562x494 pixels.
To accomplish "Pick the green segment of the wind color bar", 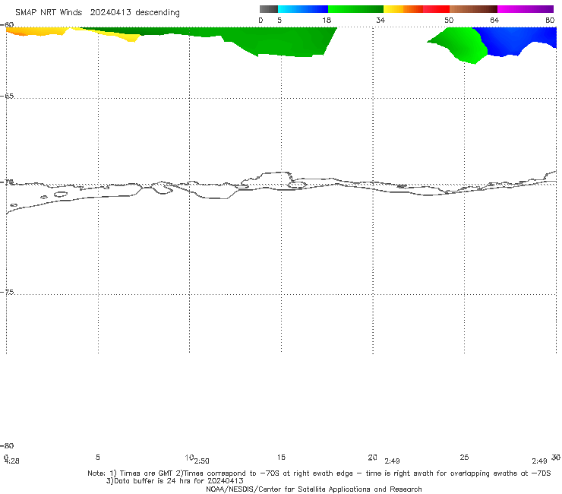I will [355, 9].
